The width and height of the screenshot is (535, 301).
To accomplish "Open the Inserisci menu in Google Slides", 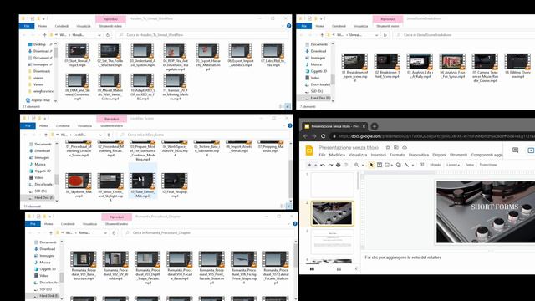I will coord(379,155).
